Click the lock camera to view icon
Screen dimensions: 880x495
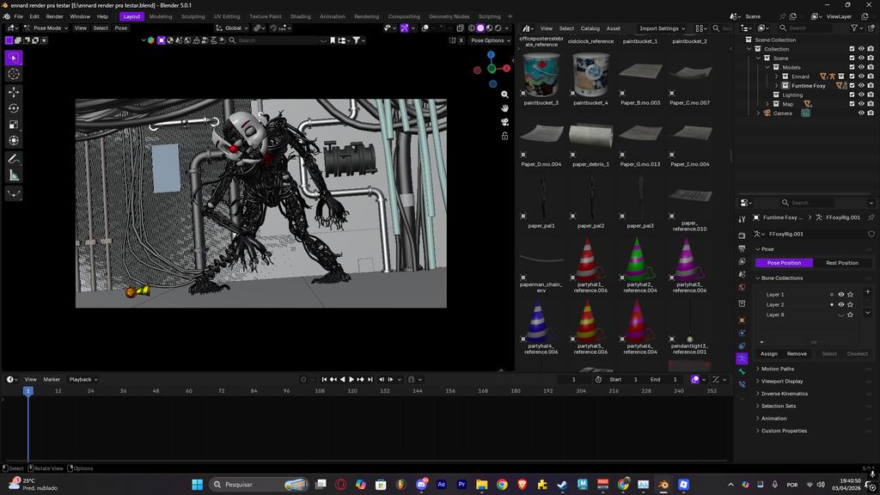tap(504, 136)
